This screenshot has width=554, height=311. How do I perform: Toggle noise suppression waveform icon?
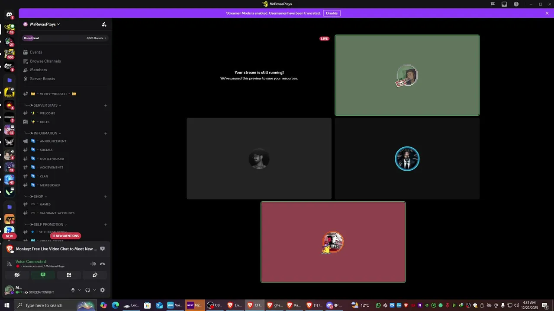click(x=93, y=264)
